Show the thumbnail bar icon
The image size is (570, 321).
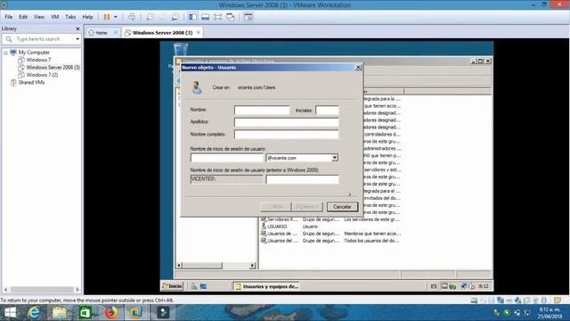pos(206,17)
